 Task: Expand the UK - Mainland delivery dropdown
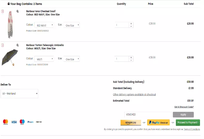19,94
